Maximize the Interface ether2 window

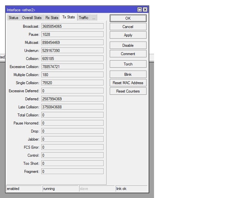click(140, 10)
